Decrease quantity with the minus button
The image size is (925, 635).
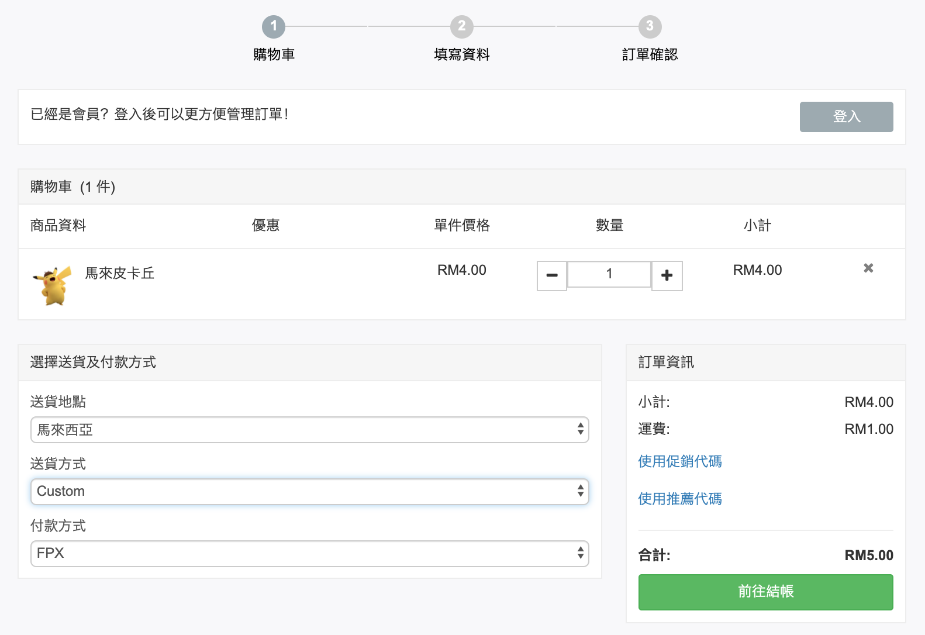click(x=552, y=275)
